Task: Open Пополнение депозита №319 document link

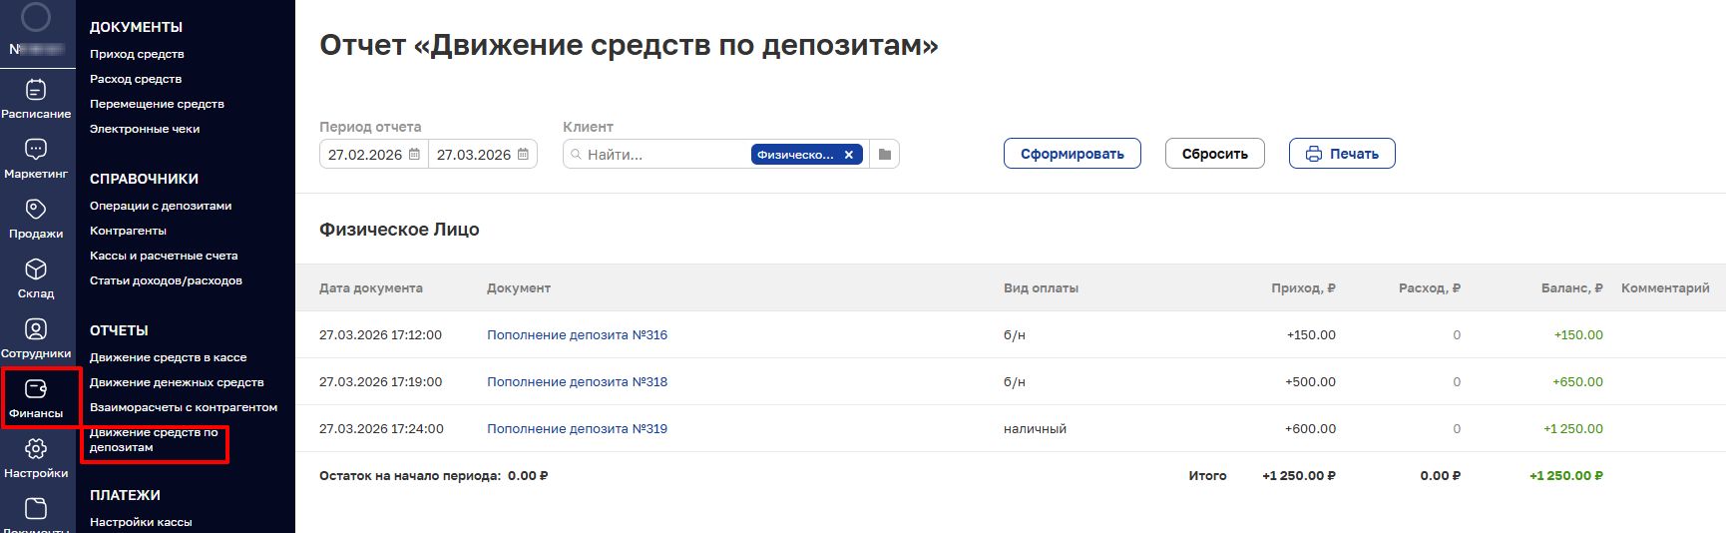Action: 577,429
